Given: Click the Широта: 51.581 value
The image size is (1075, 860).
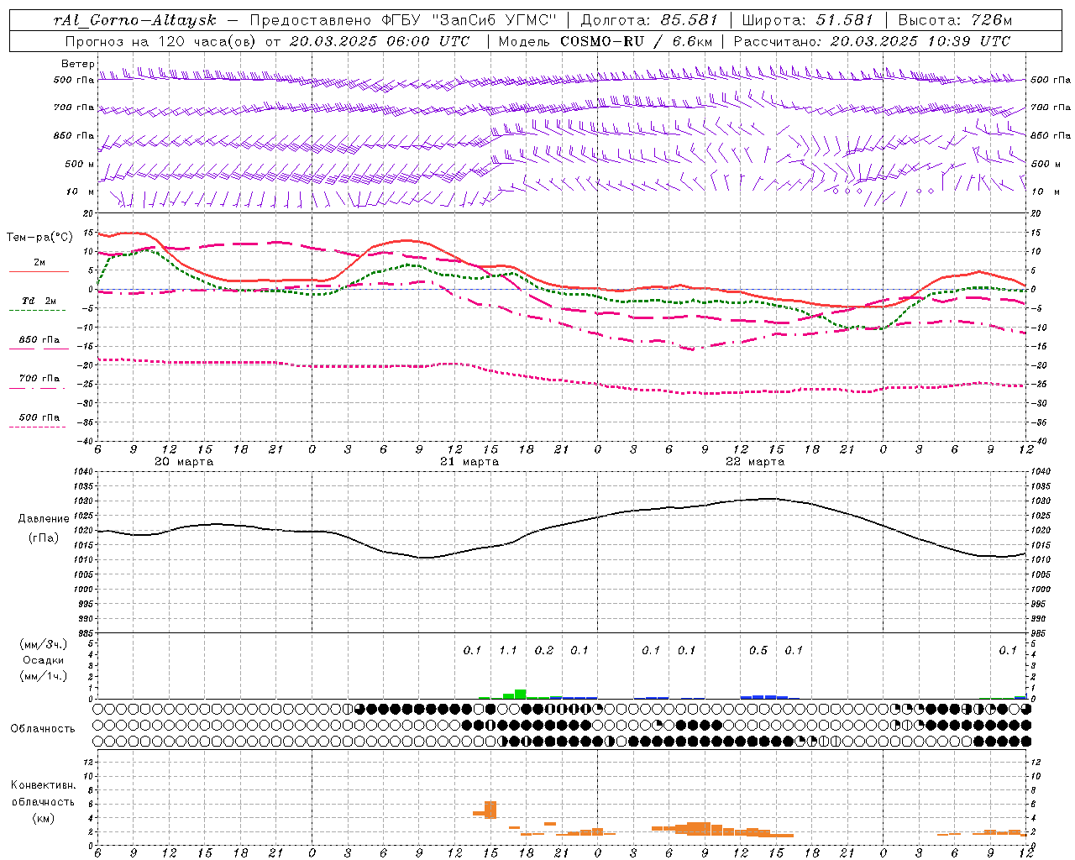Looking at the screenshot, I should (x=808, y=20).
